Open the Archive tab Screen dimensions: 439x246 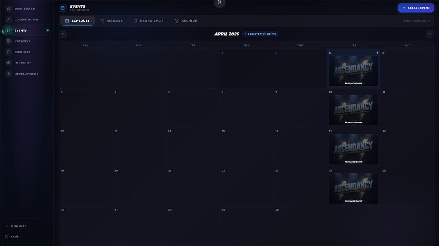coord(185,20)
